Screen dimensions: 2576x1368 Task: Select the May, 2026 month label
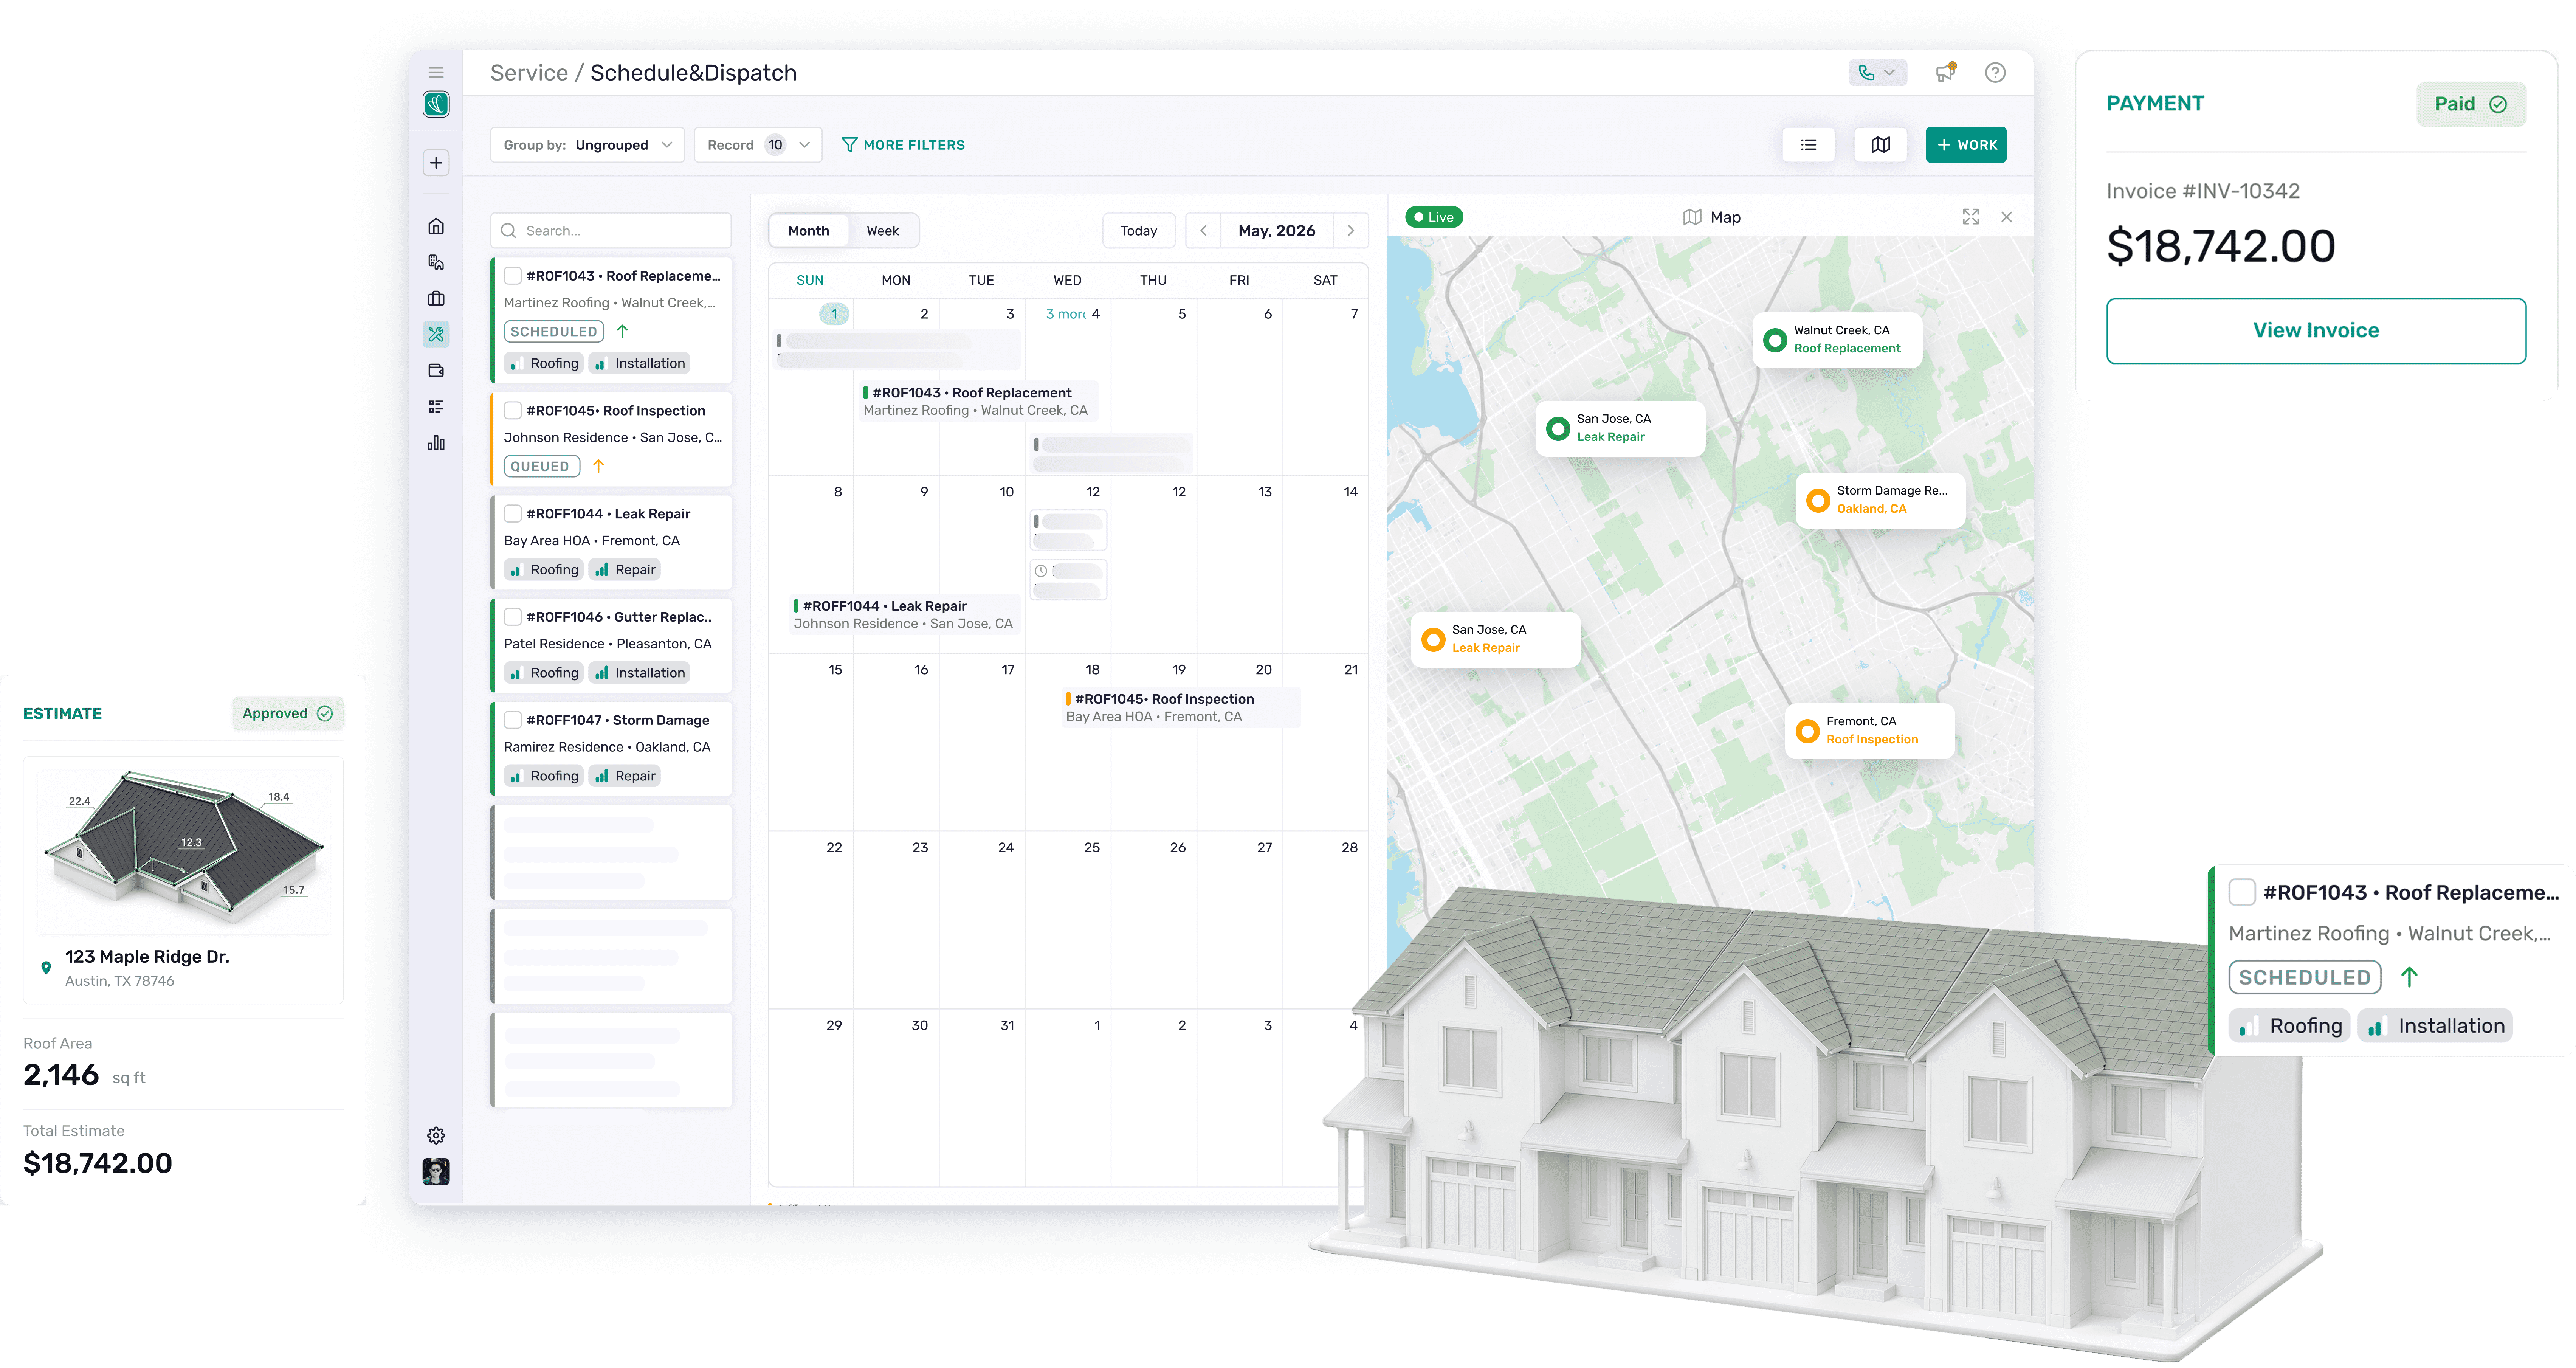1277,231
